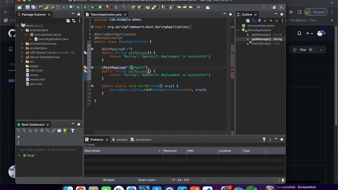Toggle Hide Non-Public Members in Outline
338x190 pixels.
pyautogui.click(x=271, y=21)
